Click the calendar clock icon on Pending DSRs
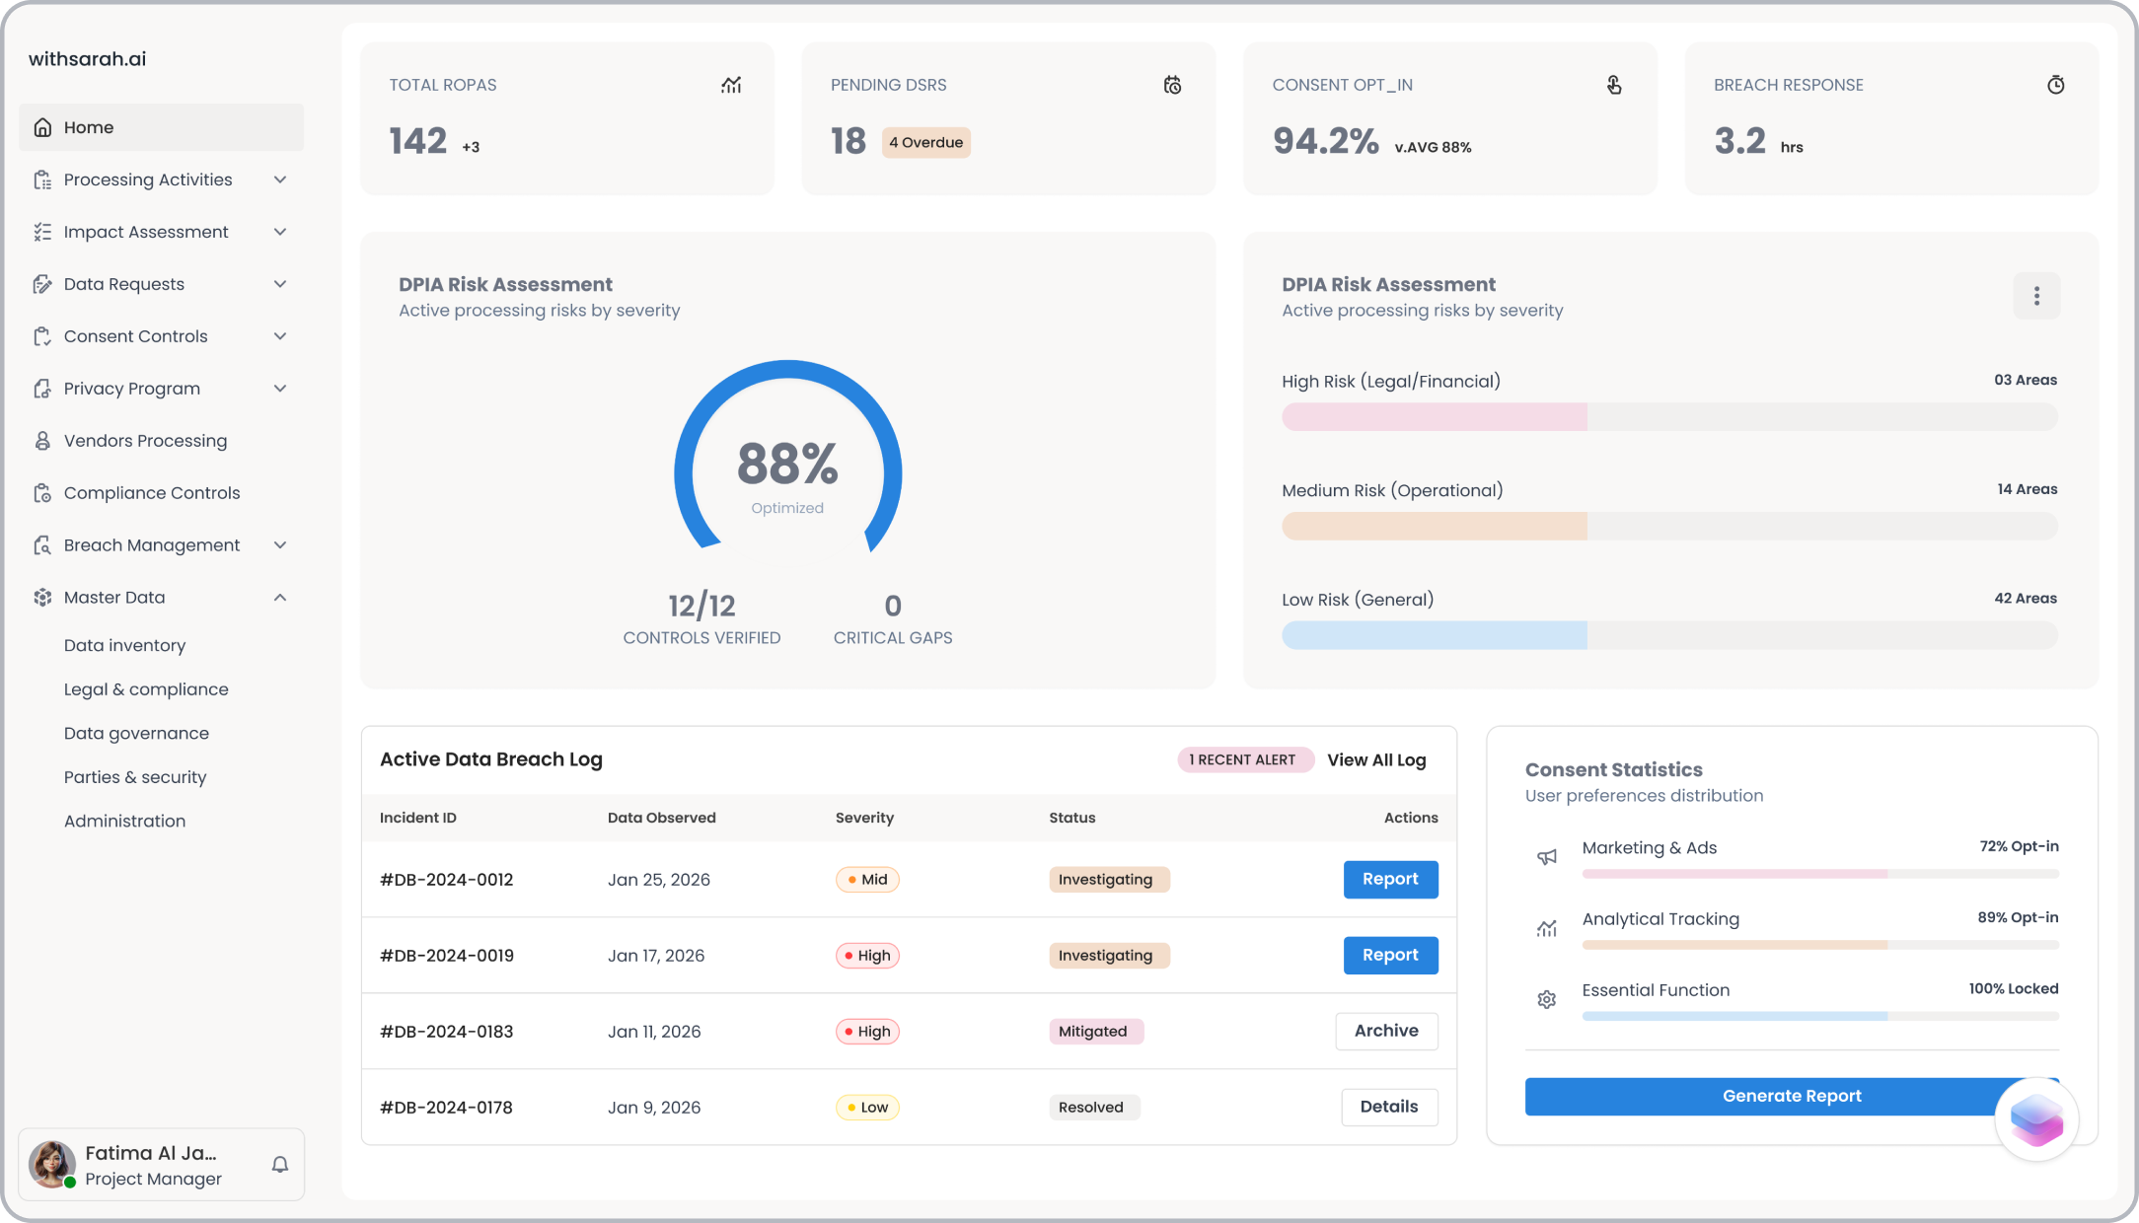2139x1223 pixels. [x=1172, y=85]
